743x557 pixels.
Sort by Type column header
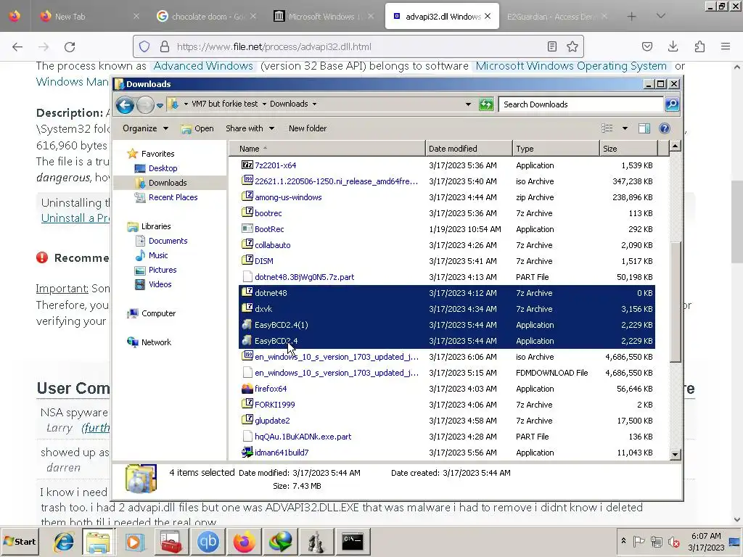pos(555,149)
